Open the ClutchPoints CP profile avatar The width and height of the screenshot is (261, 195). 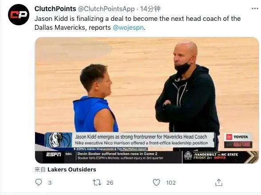[x=19, y=15]
